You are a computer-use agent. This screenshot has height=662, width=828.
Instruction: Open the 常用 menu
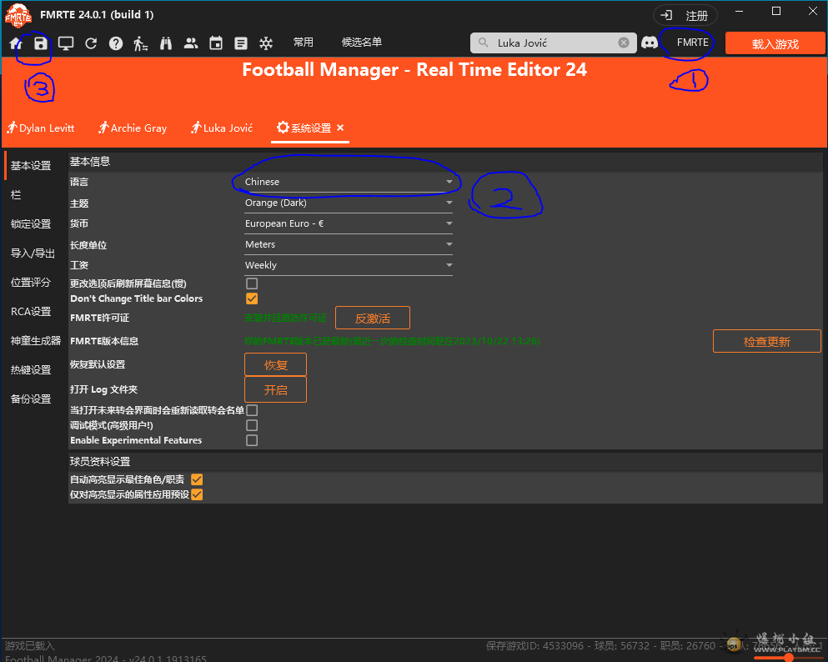click(304, 43)
